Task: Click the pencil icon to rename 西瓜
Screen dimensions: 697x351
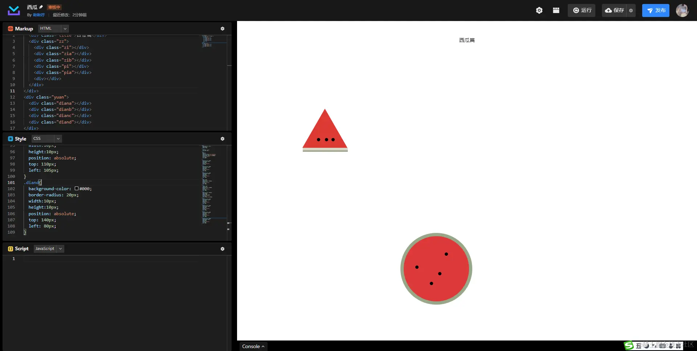Action: tap(41, 7)
